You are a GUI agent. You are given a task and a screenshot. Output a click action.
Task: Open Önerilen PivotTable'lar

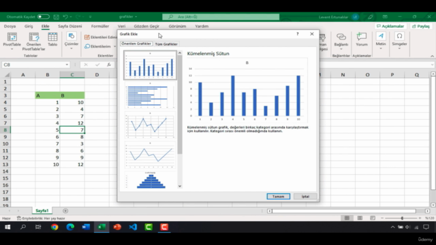[33, 42]
